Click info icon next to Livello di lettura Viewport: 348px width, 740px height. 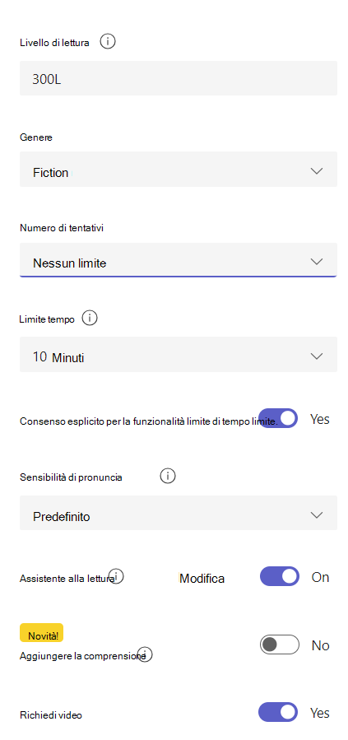click(x=108, y=42)
